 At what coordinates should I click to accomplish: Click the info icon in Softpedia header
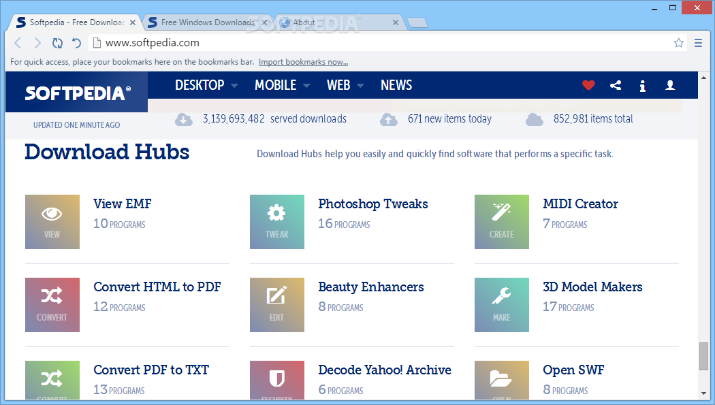click(x=643, y=86)
